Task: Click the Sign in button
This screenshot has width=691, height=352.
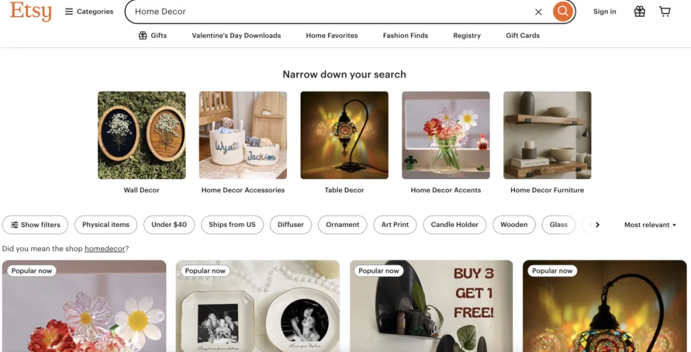Action: pos(605,11)
